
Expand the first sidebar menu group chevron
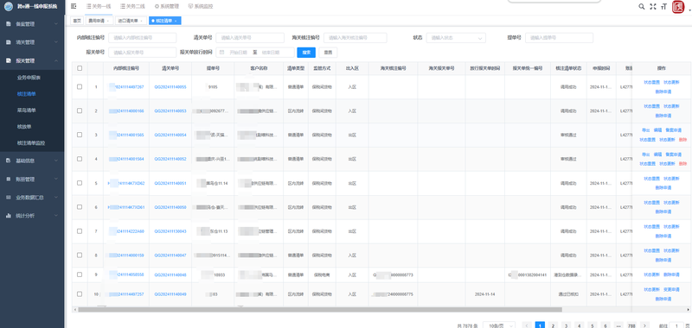tap(56, 24)
